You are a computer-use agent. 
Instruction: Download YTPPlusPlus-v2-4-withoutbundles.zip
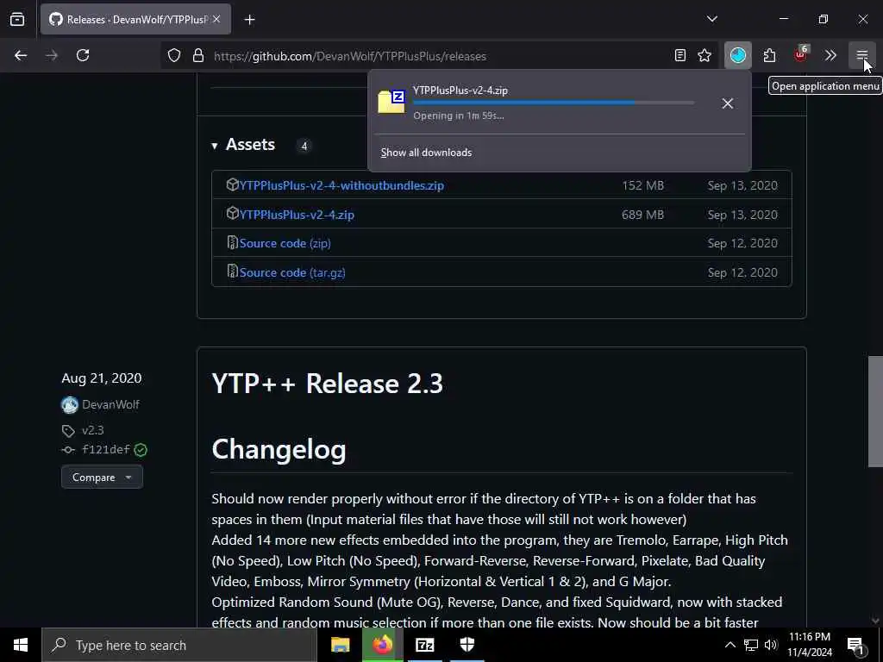(x=341, y=185)
